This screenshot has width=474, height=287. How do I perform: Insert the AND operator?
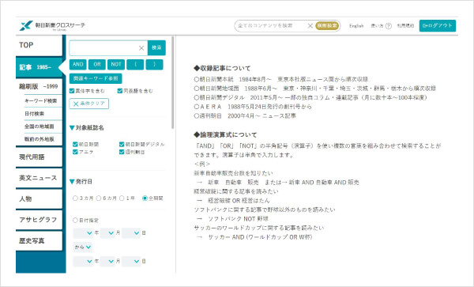pos(78,64)
